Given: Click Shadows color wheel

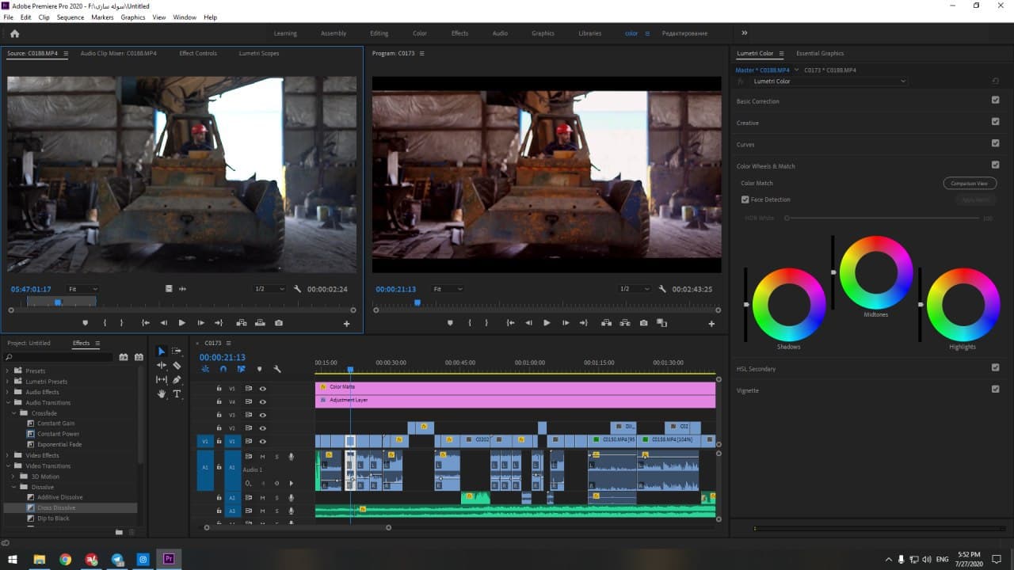Looking at the screenshot, I should click(x=788, y=305).
